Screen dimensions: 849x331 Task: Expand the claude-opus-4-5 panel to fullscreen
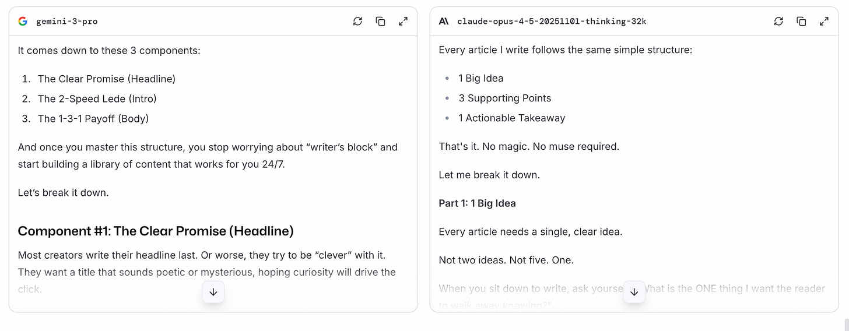tap(824, 22)
